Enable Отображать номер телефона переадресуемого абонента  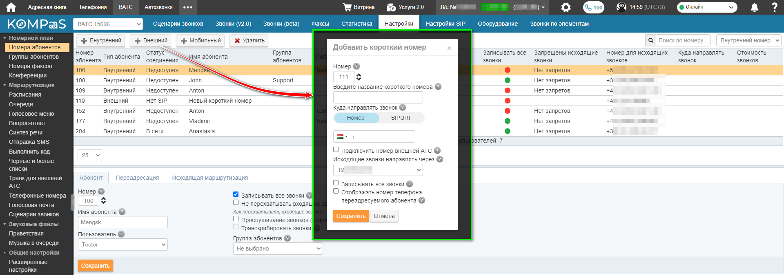pyautogui.click(x=336, y=191)
